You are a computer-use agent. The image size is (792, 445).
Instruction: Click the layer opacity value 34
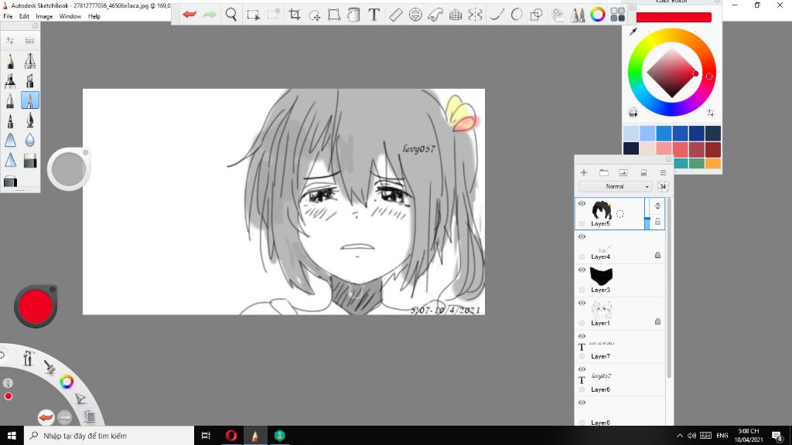tap(663, 187)
